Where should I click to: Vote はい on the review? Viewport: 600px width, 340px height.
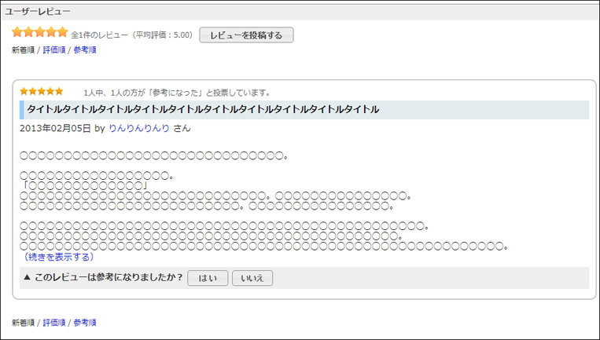coord(208,278)
